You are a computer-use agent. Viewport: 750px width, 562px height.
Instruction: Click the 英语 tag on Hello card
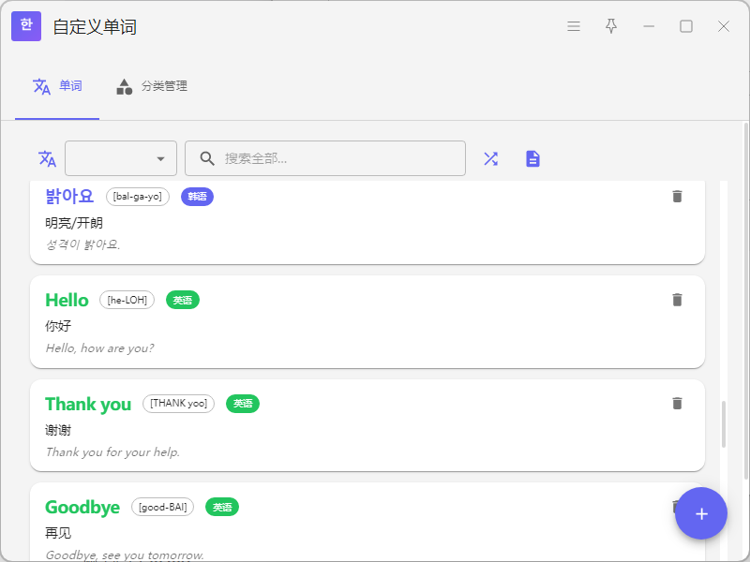(x=183, y=300)
